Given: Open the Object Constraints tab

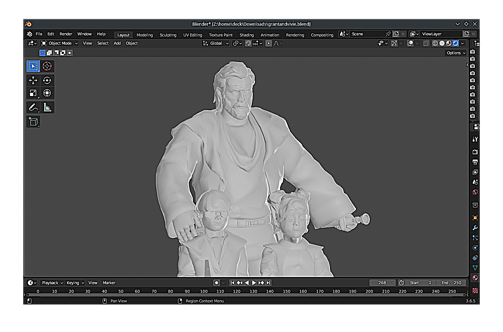Looking at the screenshot, I should tap(475, 258).
